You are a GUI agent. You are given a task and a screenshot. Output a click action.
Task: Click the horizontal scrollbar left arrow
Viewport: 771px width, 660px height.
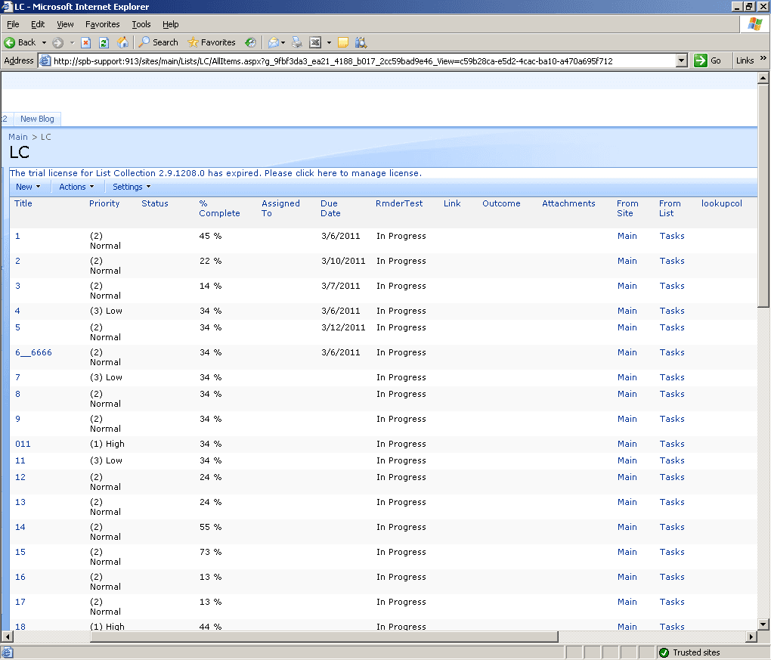point(6,637)
